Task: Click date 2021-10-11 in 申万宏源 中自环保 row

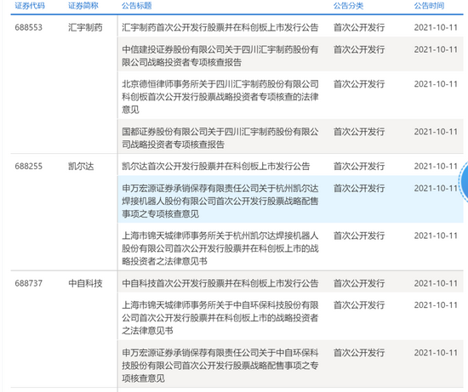Action: point(436,353)
